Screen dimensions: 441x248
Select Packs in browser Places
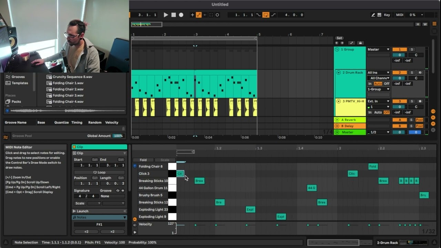tap(16, 102)
